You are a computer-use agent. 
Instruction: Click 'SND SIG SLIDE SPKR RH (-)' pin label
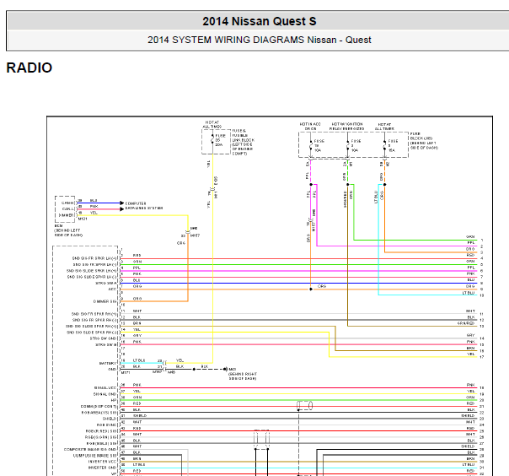[92, 333]
